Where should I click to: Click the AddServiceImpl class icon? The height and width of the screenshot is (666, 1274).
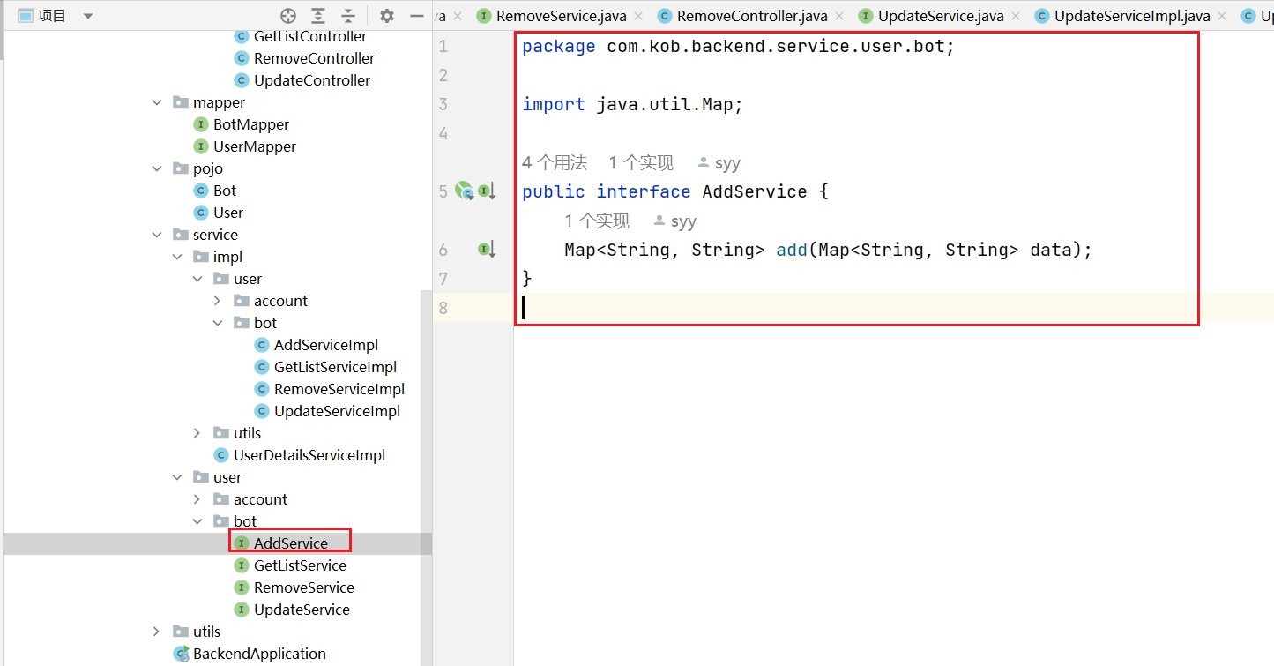(x=262, y=345)
